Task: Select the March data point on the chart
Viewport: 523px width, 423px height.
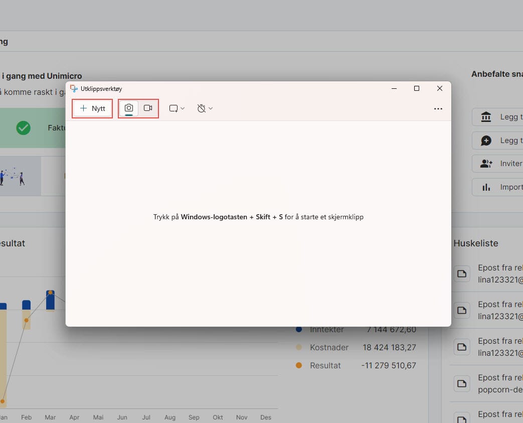Action: click(50, 293)
